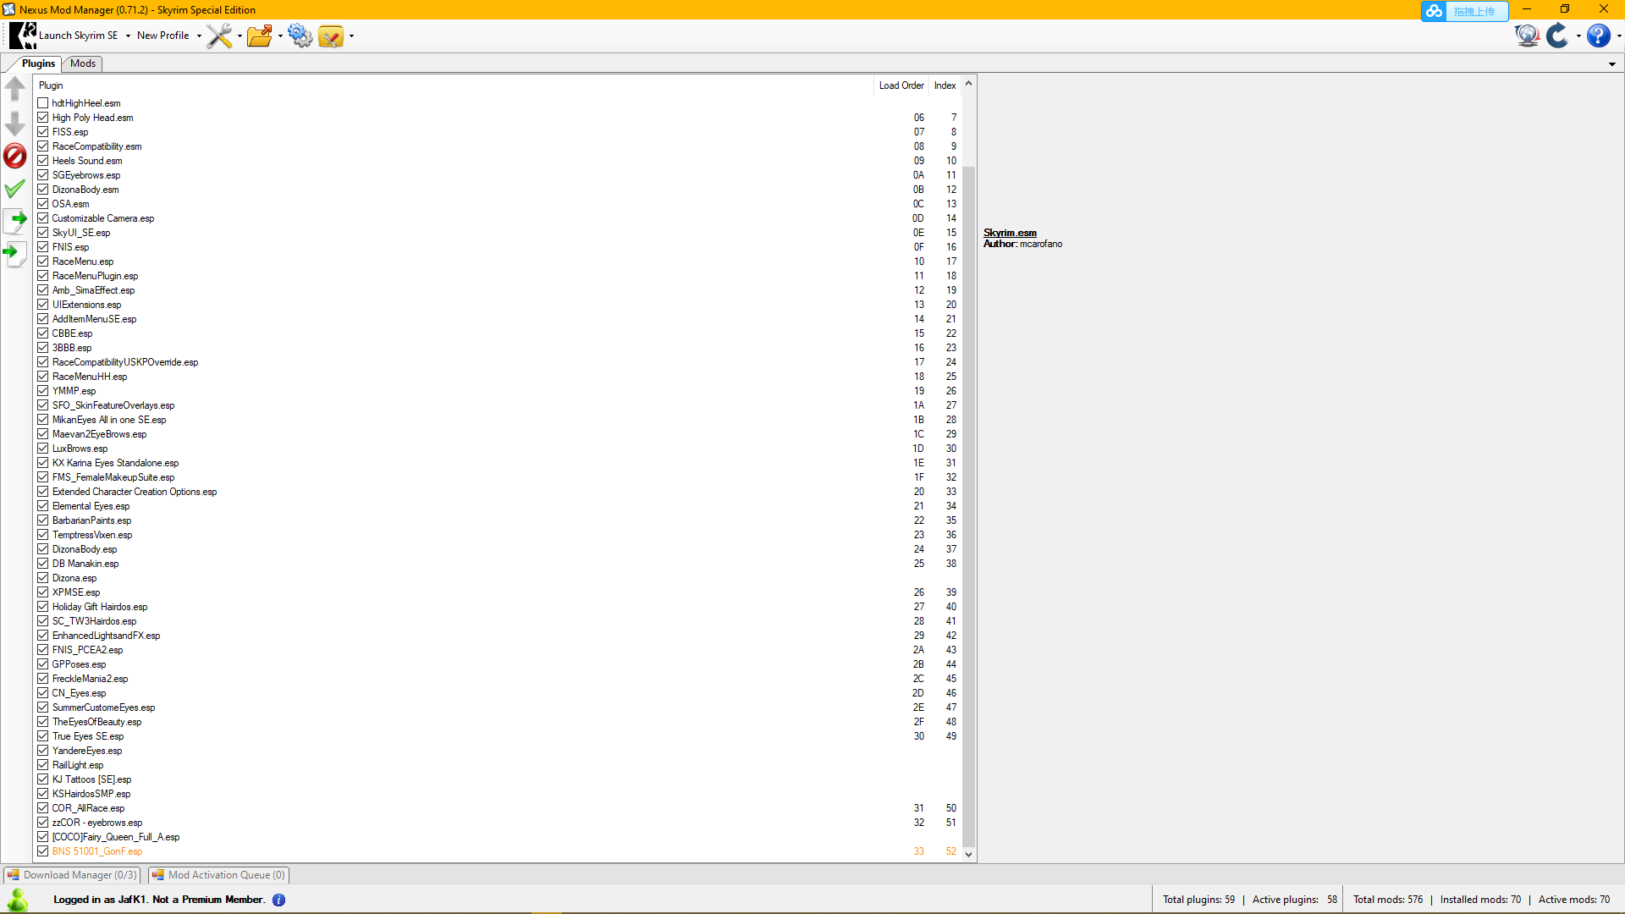1625x914 pixels.
Task: Check the hdtHighHeel.esm checkbox
Action: pyautogui.click(x=42, y=103)
